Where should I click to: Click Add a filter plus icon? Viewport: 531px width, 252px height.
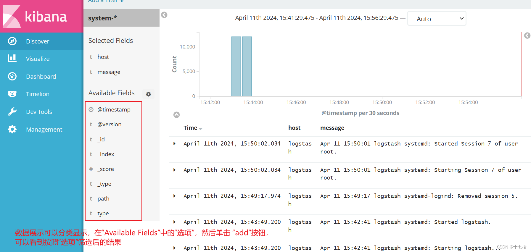[122, 1]
